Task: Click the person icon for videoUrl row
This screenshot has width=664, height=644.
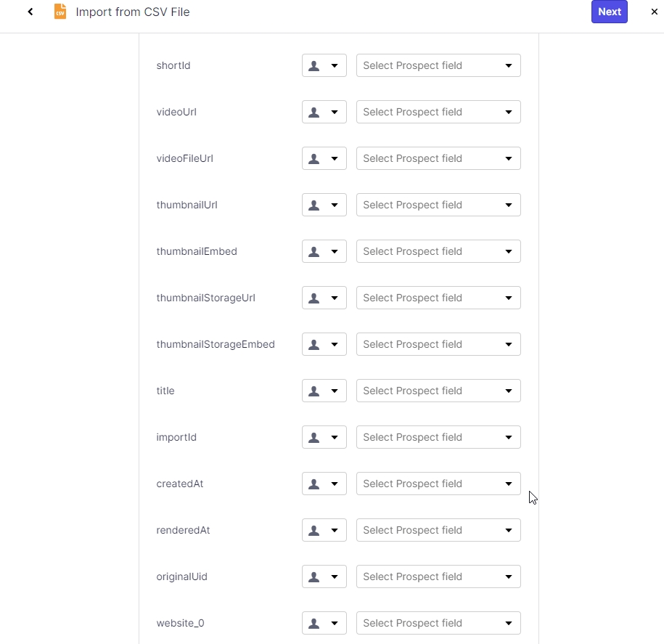Action: [314, 112]
